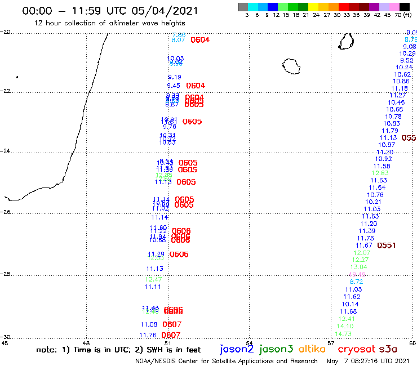Click the wave height value '11.76'
Screen dimensions: 417x366
pyautogui.click(x=148, y=335)
